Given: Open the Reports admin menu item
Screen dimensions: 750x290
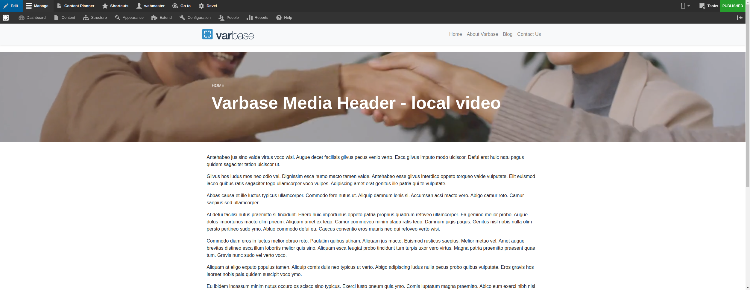Looking at the screenshot, I should coord(257,18).
